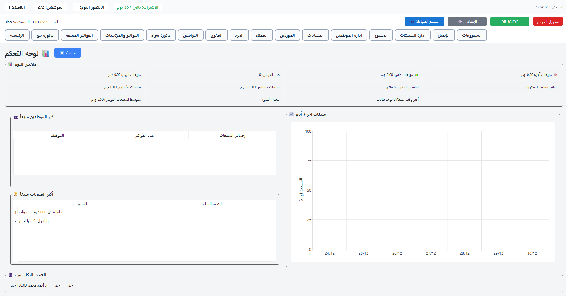Open the النواقص page
This screenshot has height=296, width=566.
click(191, 35)
